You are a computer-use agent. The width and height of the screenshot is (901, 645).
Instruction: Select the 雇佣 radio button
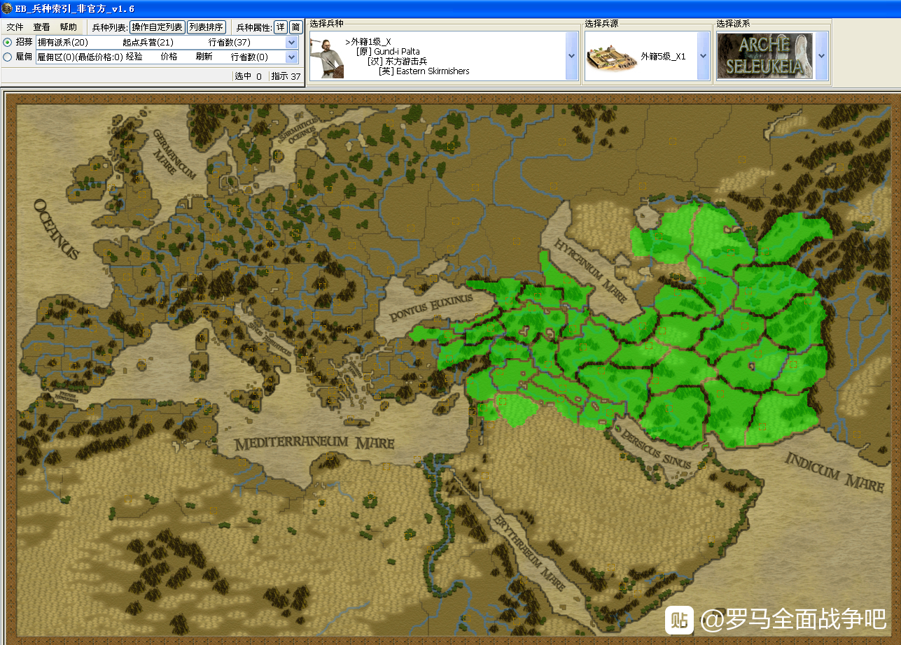pyautogui.click(x=8, y=57)
